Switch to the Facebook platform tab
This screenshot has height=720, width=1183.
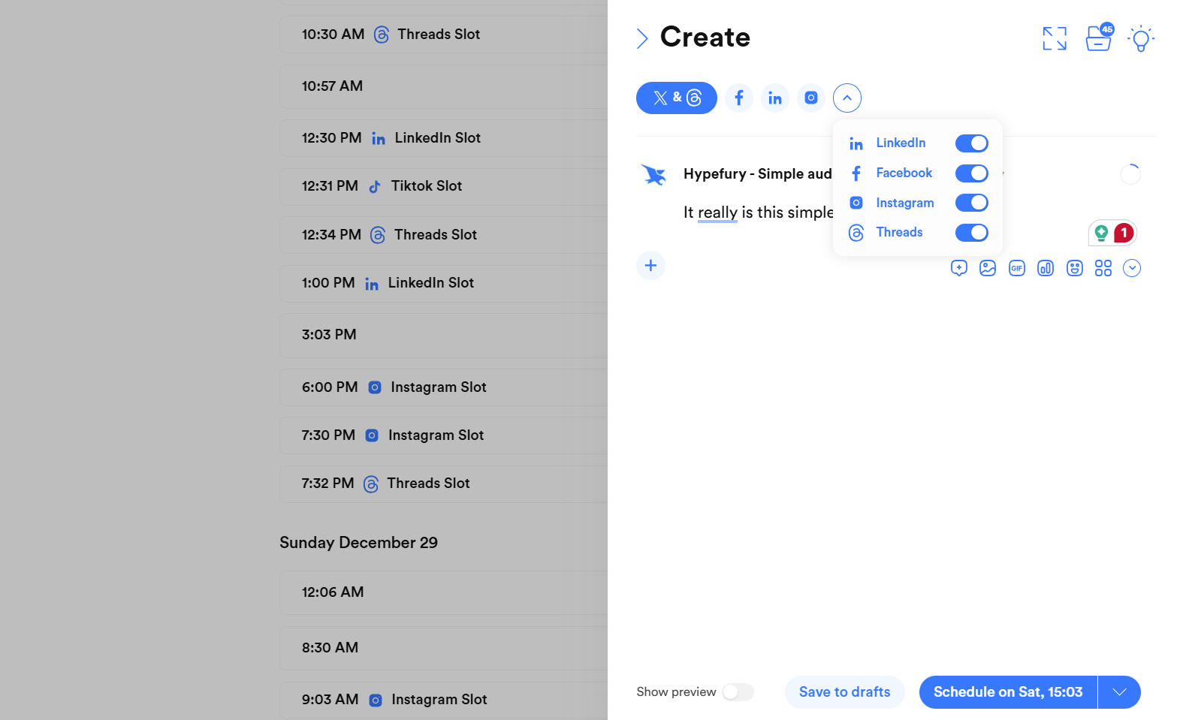click(x=739, y=98)
